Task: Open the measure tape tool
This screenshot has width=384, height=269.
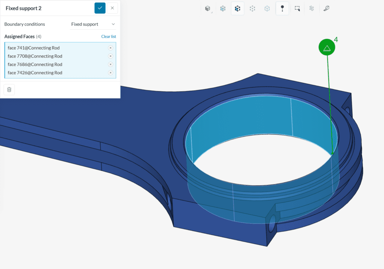Action: pos(326,8)
